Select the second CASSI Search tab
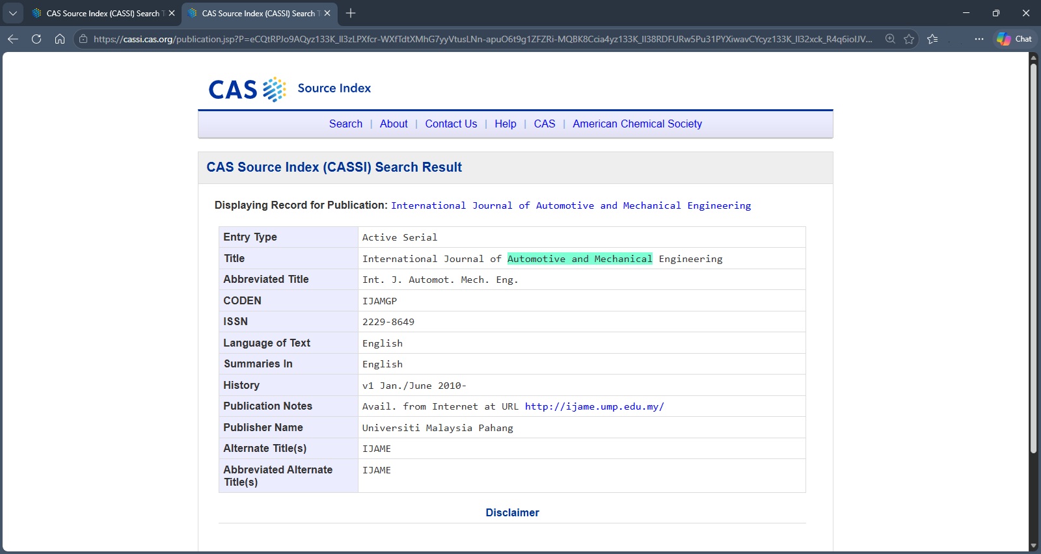The width and height of the screenshot is (1041, 554). pos(258,13)
